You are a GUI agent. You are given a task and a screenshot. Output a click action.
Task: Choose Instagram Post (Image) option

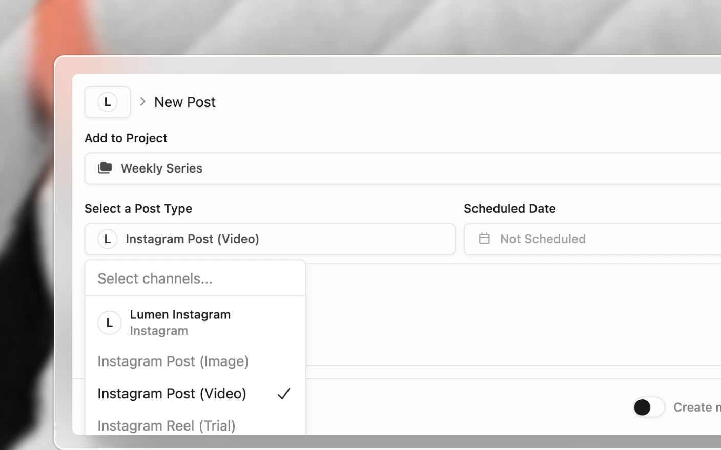[195, 361]
